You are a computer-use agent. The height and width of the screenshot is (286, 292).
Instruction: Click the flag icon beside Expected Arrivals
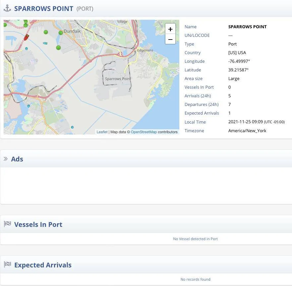coord(7,264)
